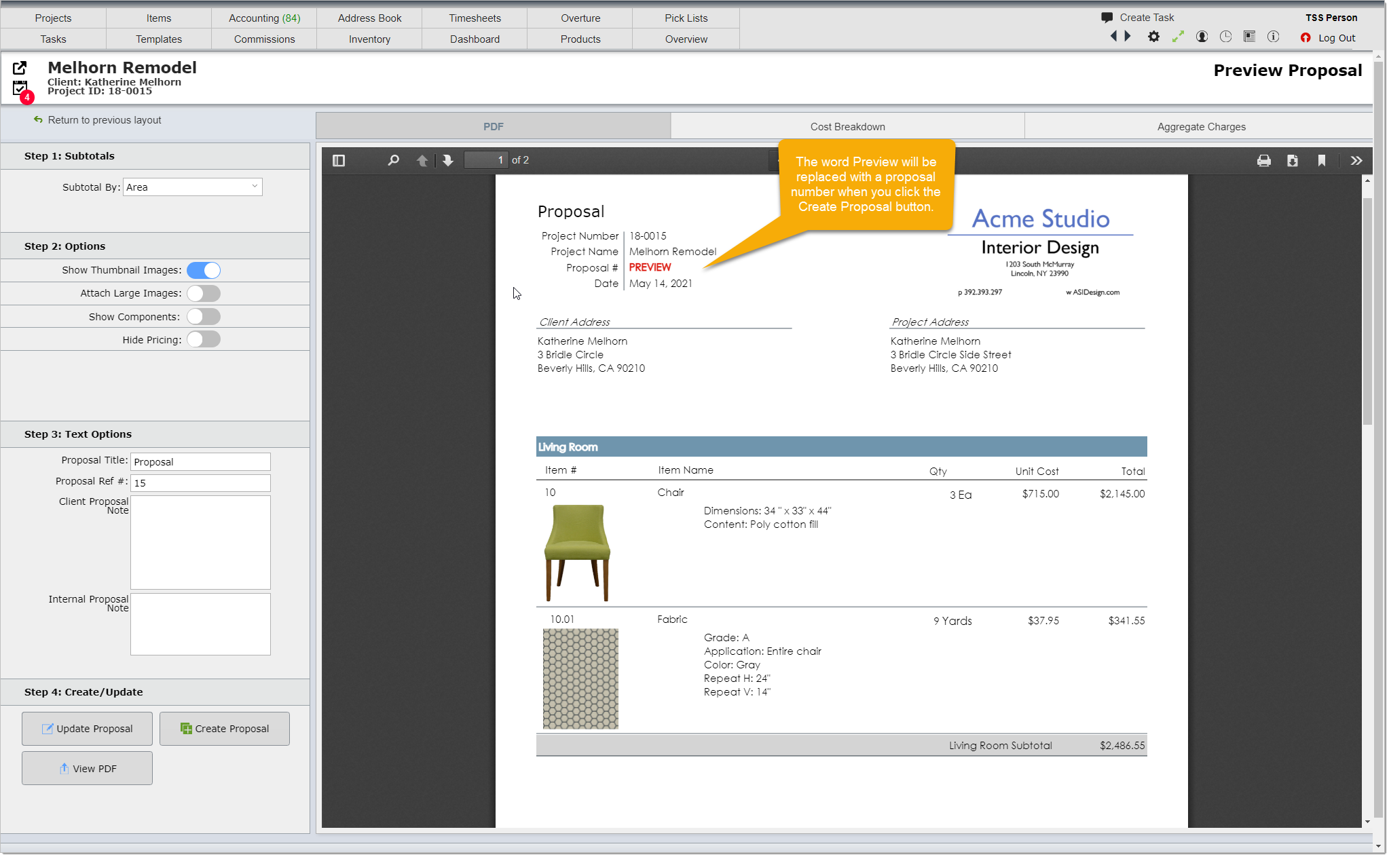Download the proposal PDF
This screenshot has width=1389, height=857.
click(x=1293, y=161)
